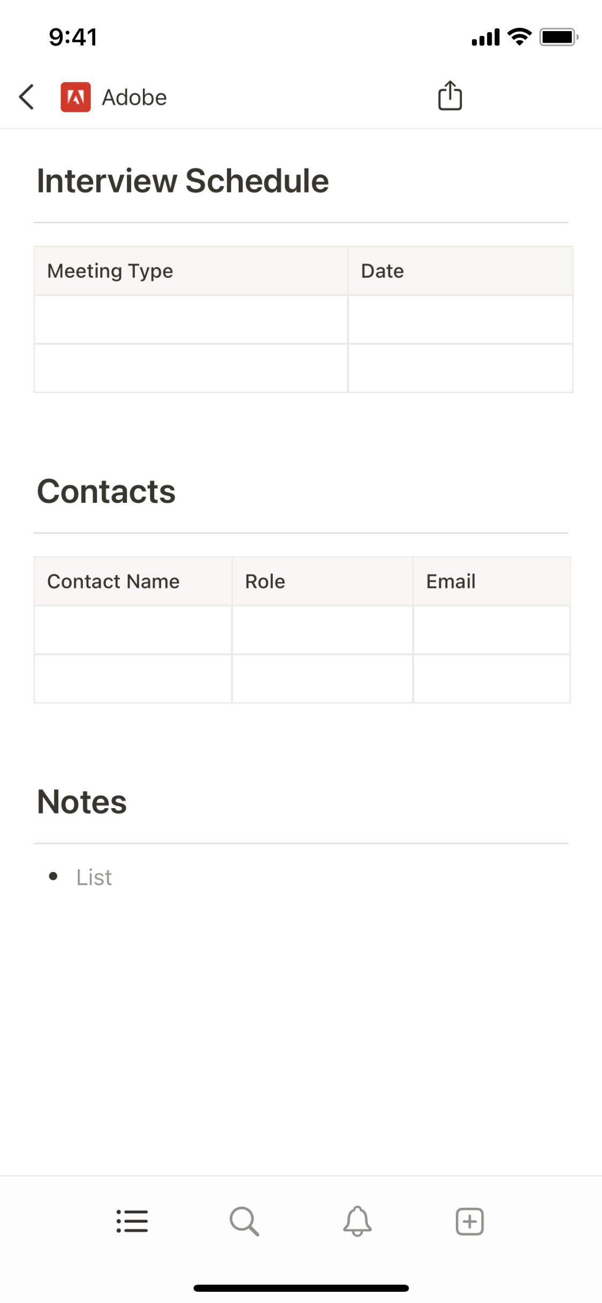Tap the Interview Schedule heading
This screenshot has height=1303, width=602.
182,181
